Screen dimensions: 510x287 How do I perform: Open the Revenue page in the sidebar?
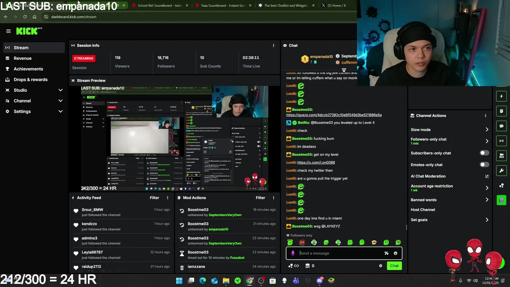point(33,58)
